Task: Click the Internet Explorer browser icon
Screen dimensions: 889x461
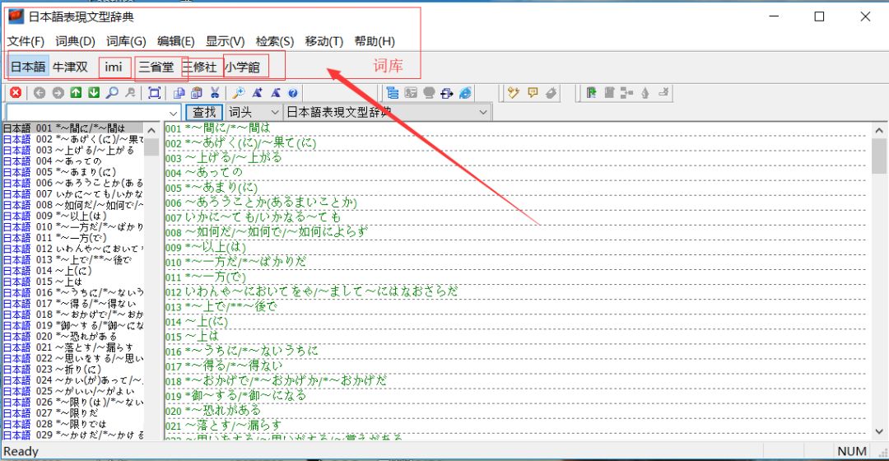Action: point(466,93)
